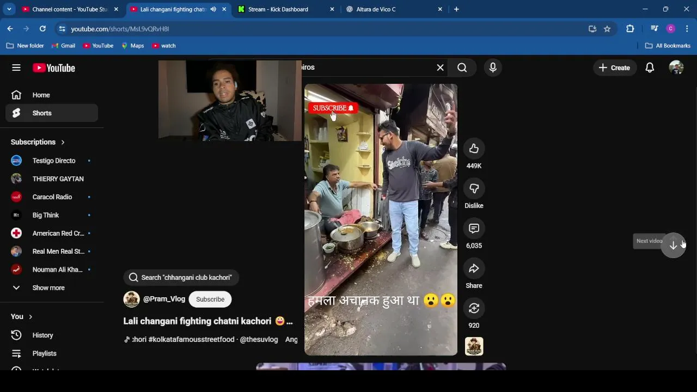Click the Shorts video player
The image size is (697, 392).
click(x=381, y=219)
